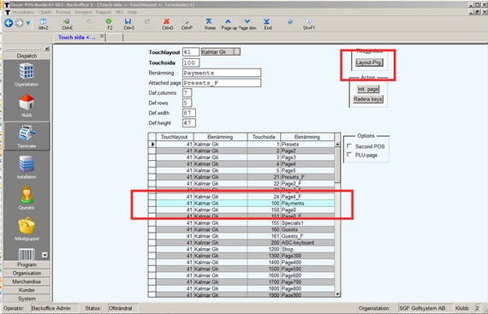
Task: Click the Ctrl+E toolbar icon
Action: tap(68, 24)
